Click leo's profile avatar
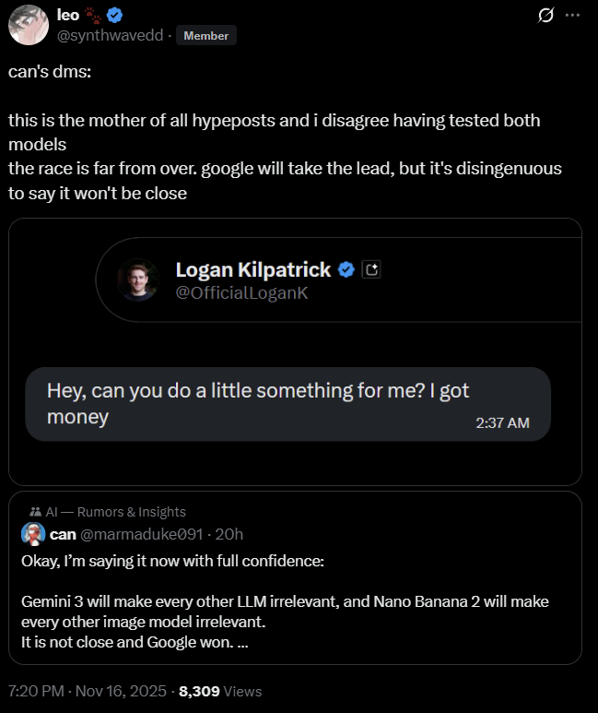598x713 pixels. (x=28, y=25)
